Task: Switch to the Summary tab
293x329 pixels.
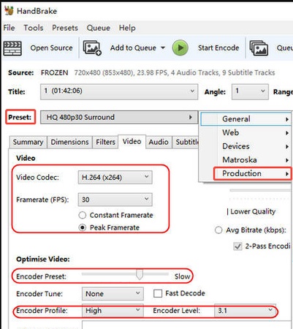Action: coord(28,142)
